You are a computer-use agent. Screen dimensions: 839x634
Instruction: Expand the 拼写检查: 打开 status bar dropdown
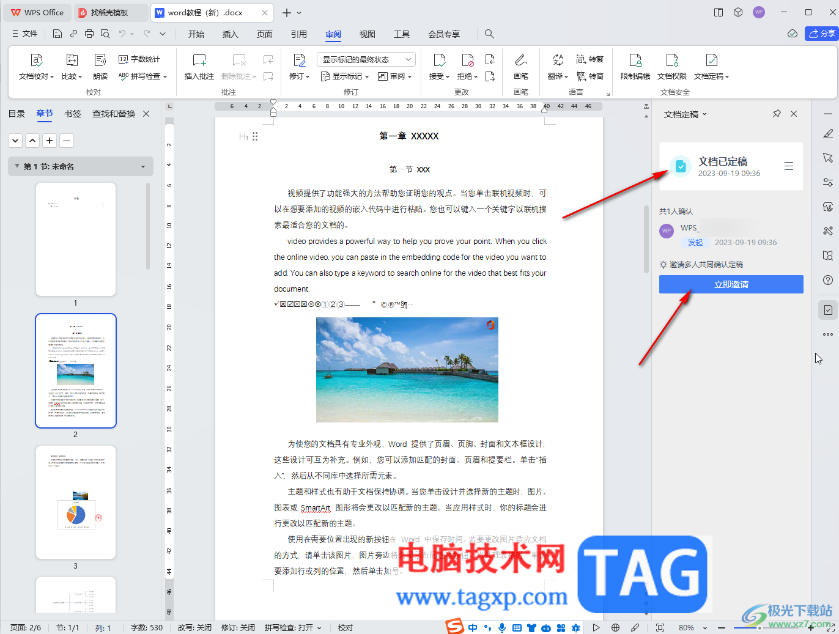pos(319,628)
